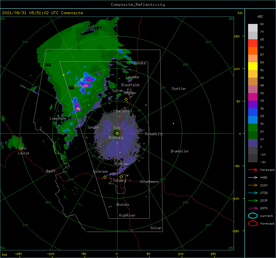
Task: Click the 18TS legend text
Action: [264, 208]
